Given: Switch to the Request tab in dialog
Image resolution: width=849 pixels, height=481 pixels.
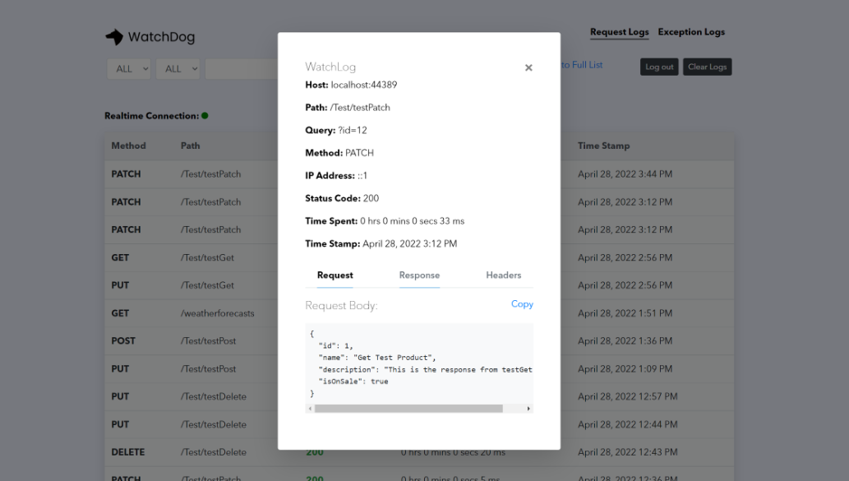Looking at the screenshot, I should click(335, 275).
